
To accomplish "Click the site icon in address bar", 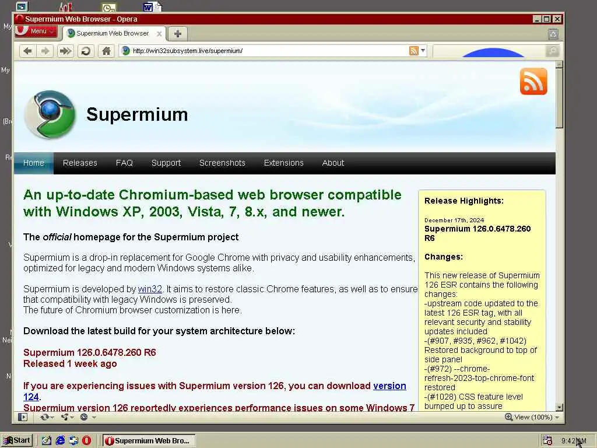I will pos(126,51).
